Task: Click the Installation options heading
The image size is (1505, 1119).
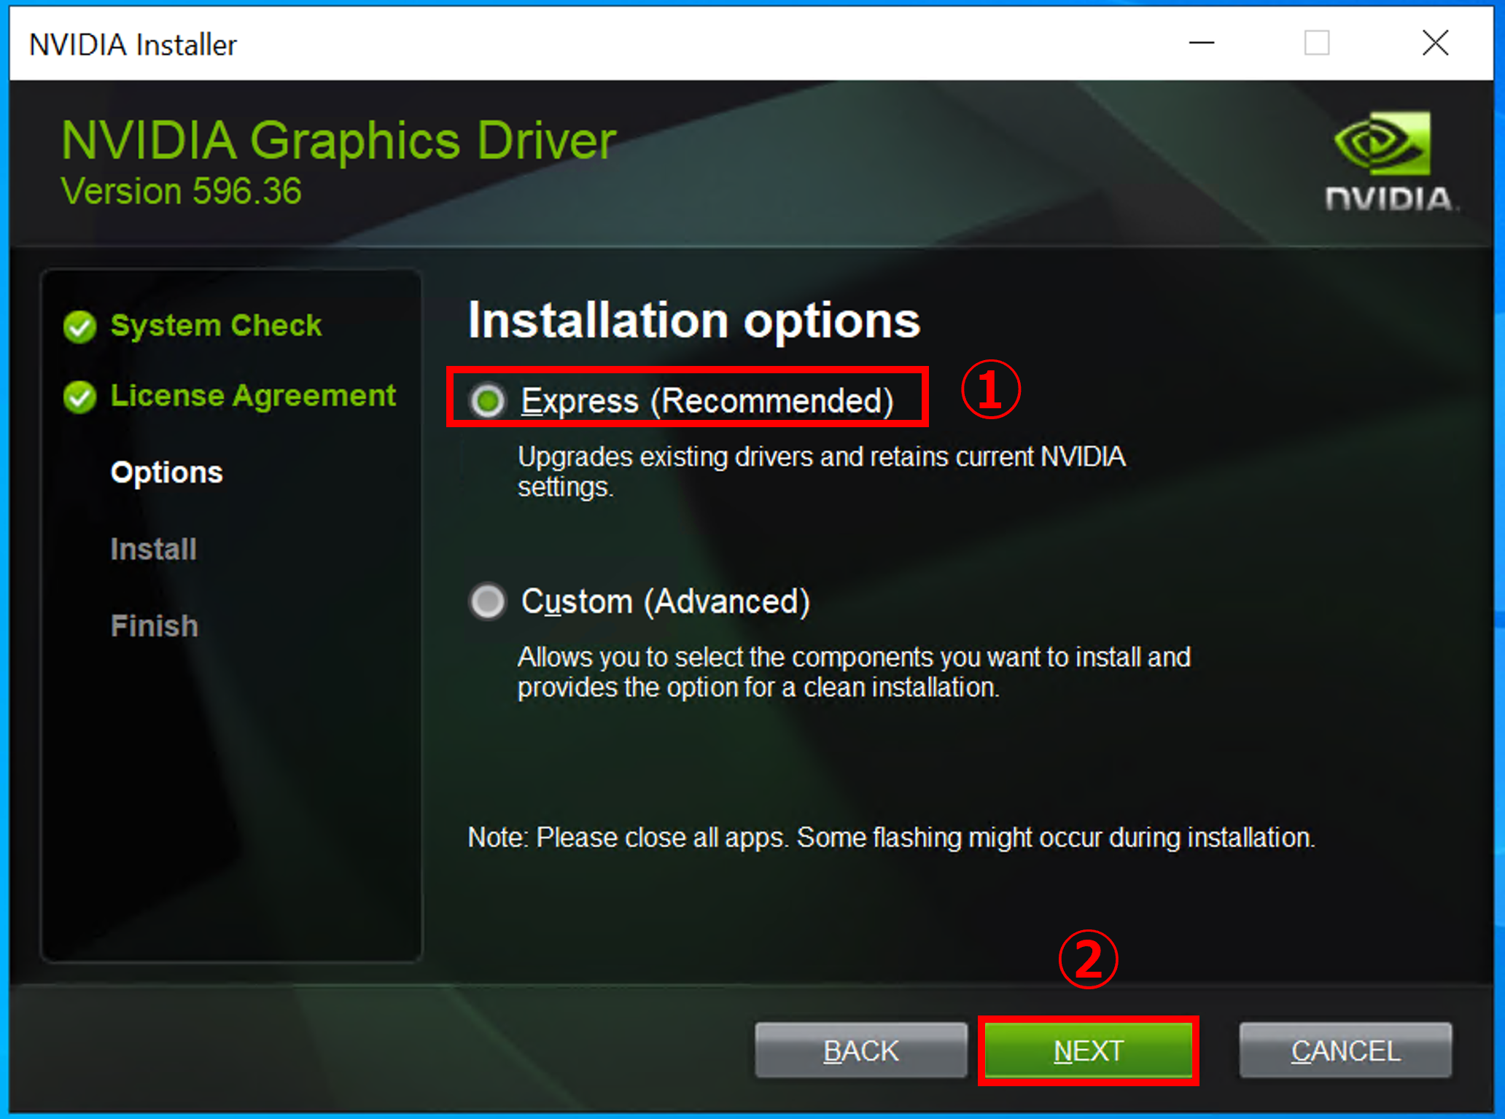Action: tap(694, 320)
